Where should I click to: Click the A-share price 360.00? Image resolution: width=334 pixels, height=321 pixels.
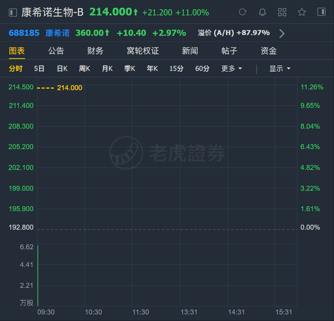tap(92, 33)
